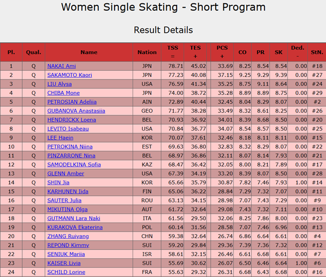Open SAKAMOTO Kaori skater link
The width and height of the screenshot is (326, 277).
click(x=70, y=75)
